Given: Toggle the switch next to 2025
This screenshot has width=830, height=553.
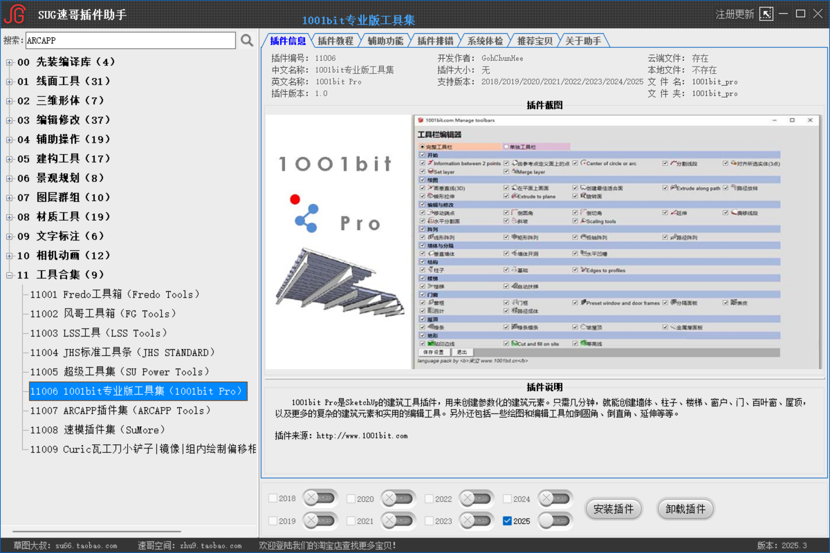Looking at the screenshot, I should click(x=555, y=521).
